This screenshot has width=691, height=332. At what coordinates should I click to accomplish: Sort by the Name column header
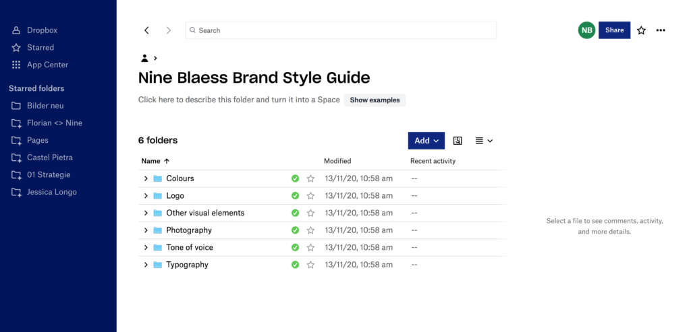click(x=155, y=161)
